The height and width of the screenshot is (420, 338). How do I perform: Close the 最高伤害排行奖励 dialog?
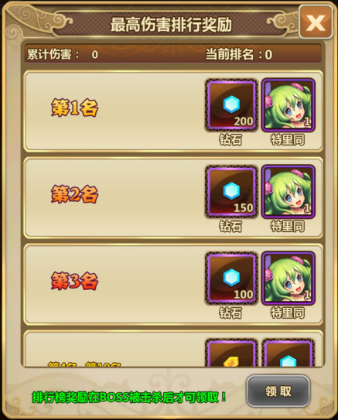316,22
